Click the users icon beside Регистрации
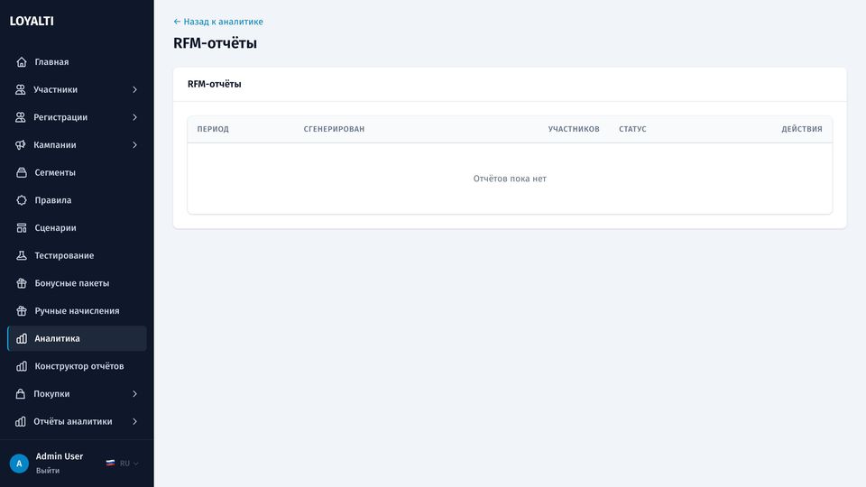Image resolution: width=866 pixels, height=487 pixels. pyautogui.click(x=21, y=117)
